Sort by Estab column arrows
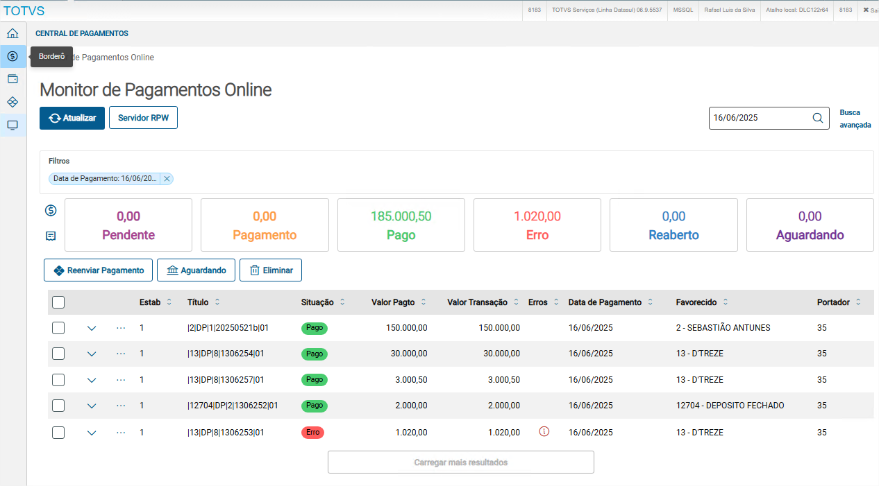The width and height of the screenshot is (879, 486). pyautogui.click(x=169, y=302)
